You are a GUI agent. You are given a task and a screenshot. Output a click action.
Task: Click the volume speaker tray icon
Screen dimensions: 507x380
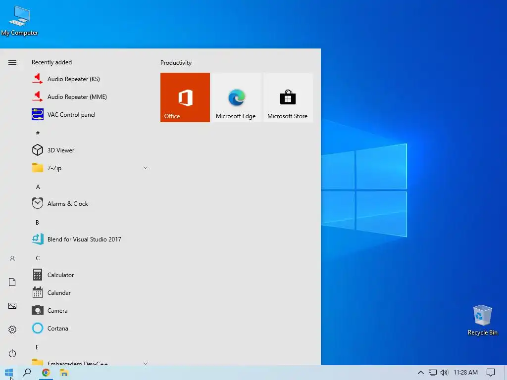[444, 373]
